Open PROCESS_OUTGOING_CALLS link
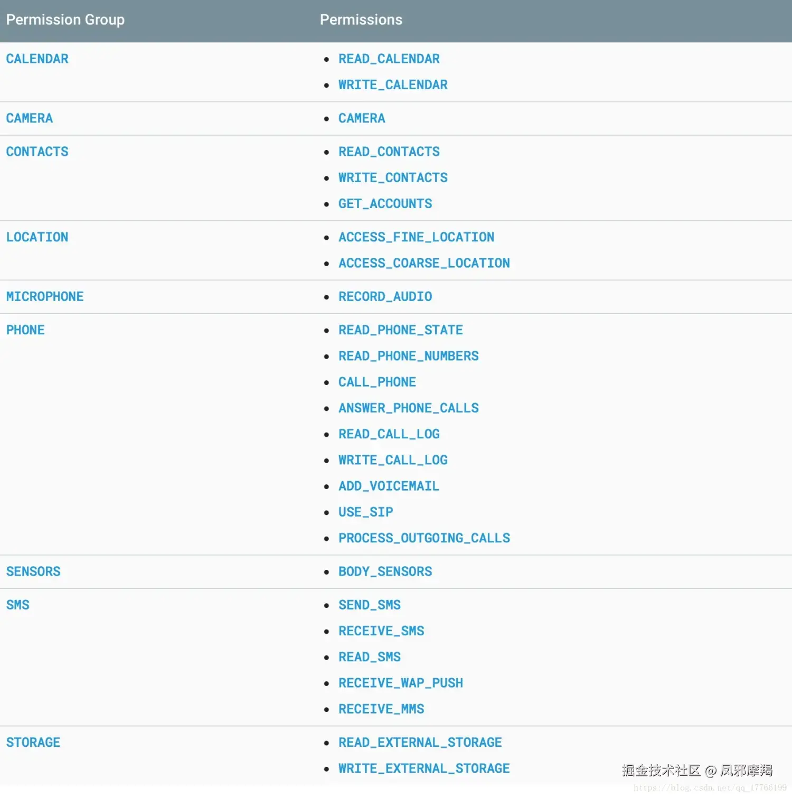Screen dimensions: 792x797 click(424, 538)
